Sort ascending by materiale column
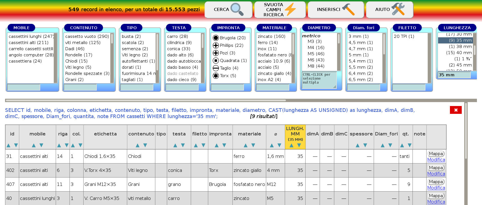The height and width of the screenshot is (205, 482). pos(246,145)
